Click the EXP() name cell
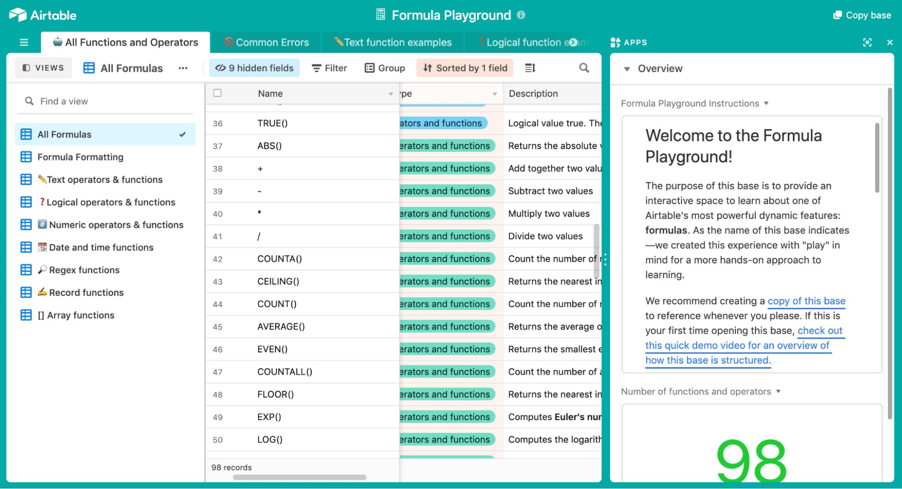Viewport: 902px width, 489px height. tap(302, 417)
